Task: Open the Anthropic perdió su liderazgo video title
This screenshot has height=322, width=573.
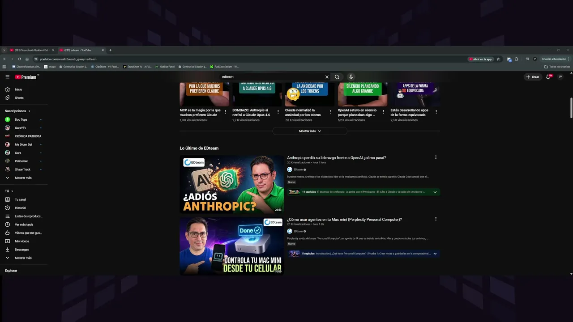Action: tap(337, 158)
